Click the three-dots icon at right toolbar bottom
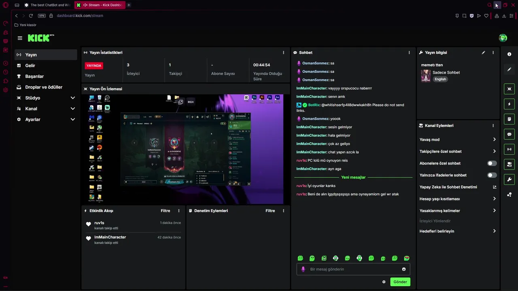 [509, 194]
